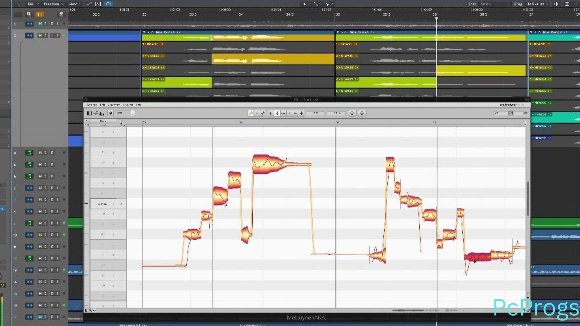Click the Melodyne horizontal zoom scroller

coord(408,310)
